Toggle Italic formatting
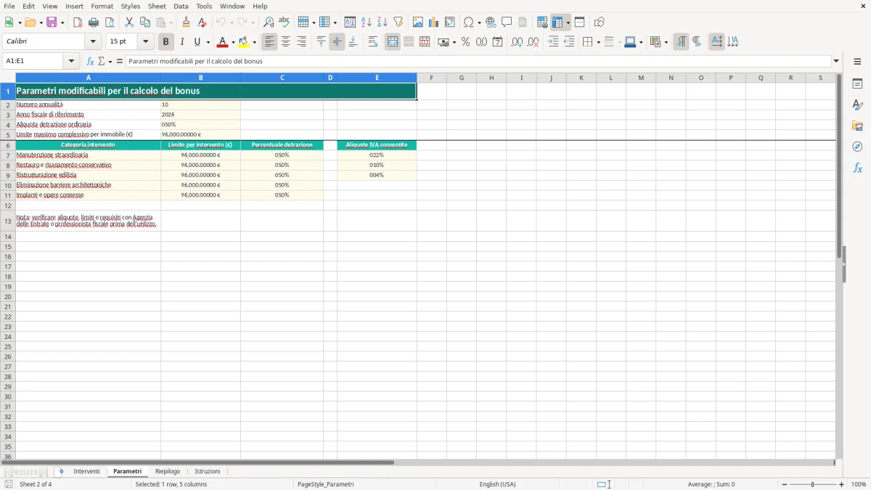Viewport: 871px width, 490px height. (x=182, y=42)
